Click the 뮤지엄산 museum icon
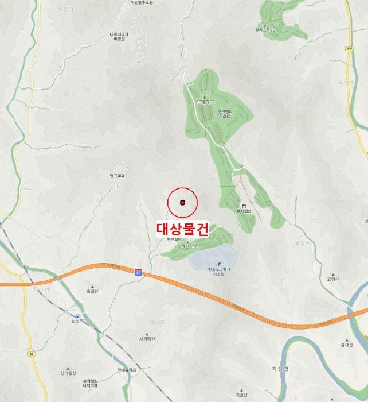Image resolution: width=368 pixels, height=402 pixels. (x=244, y=206)
